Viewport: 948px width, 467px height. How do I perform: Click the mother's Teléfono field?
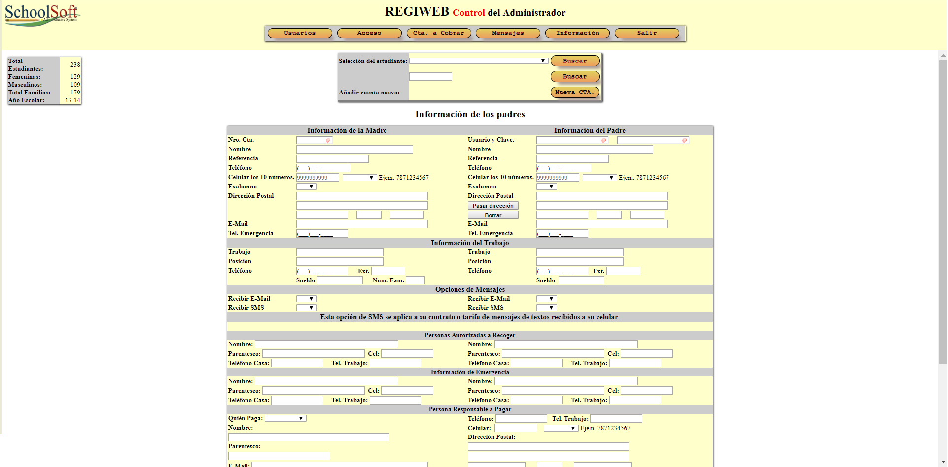point(323,168)
